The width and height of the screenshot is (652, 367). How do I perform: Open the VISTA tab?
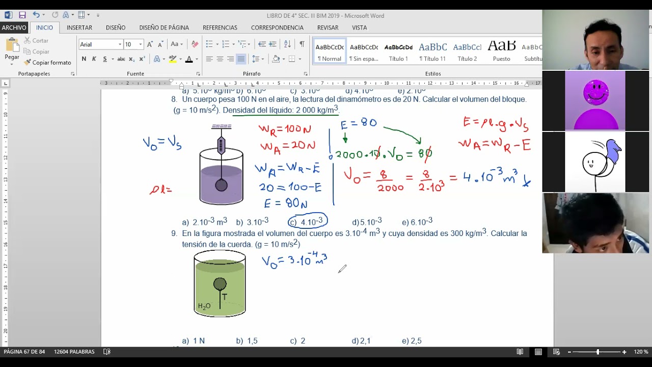[x=359, y=28]
